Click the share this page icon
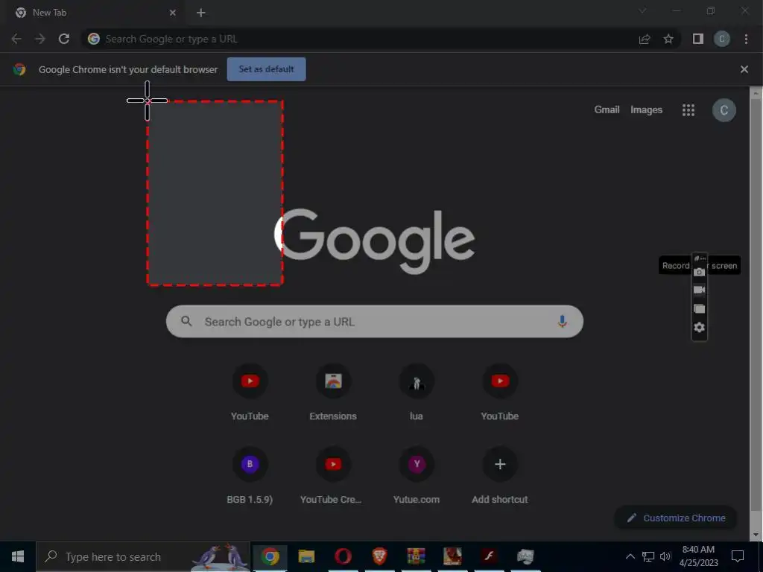763x572 pixels. [645, 39]
